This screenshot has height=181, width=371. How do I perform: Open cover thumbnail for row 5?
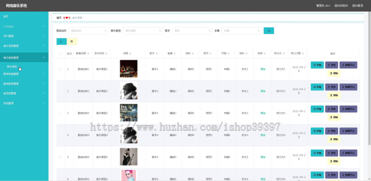coord(129,157)
